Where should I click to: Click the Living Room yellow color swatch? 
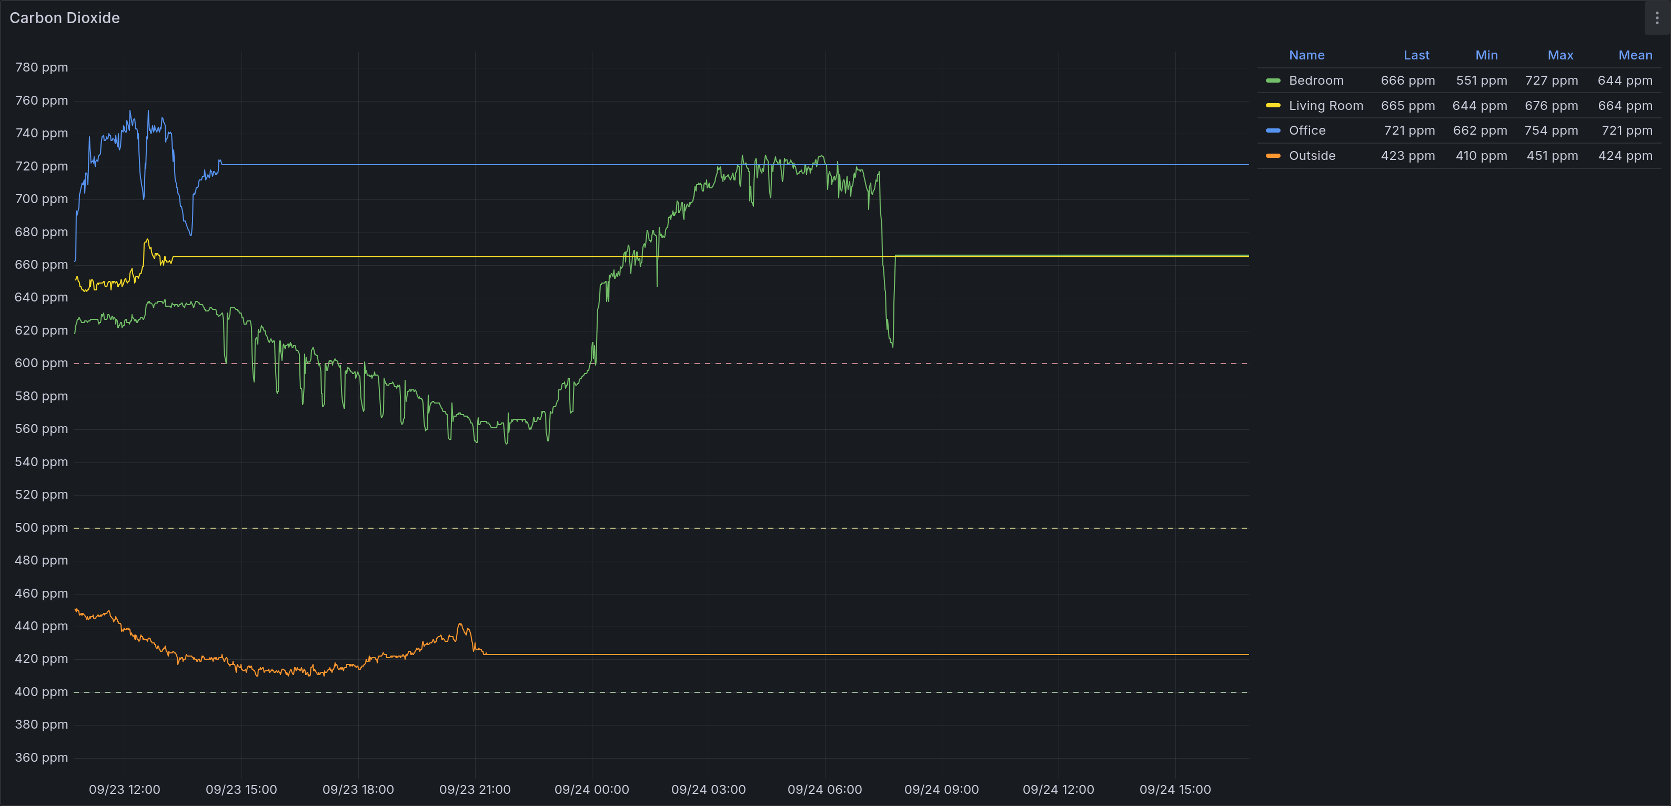[x=1273, y=106]
